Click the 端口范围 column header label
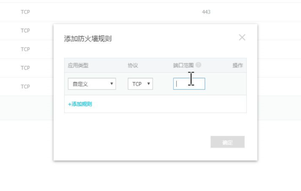 point(183,65)
